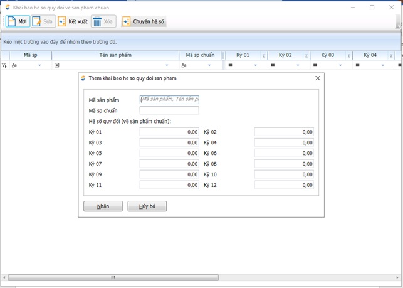Expand the Tên sản phẩm filter dropdown
The height and width of the screenshot is (288, 403).
167,65
